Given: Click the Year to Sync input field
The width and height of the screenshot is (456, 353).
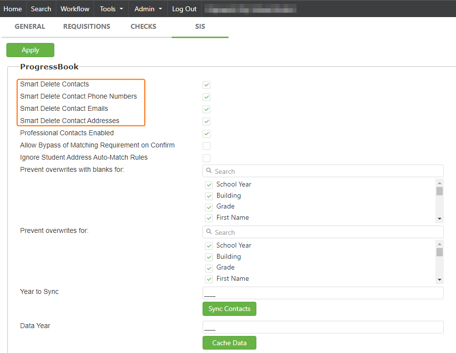Looking at the screenshot, I should [x=323, y=293].
